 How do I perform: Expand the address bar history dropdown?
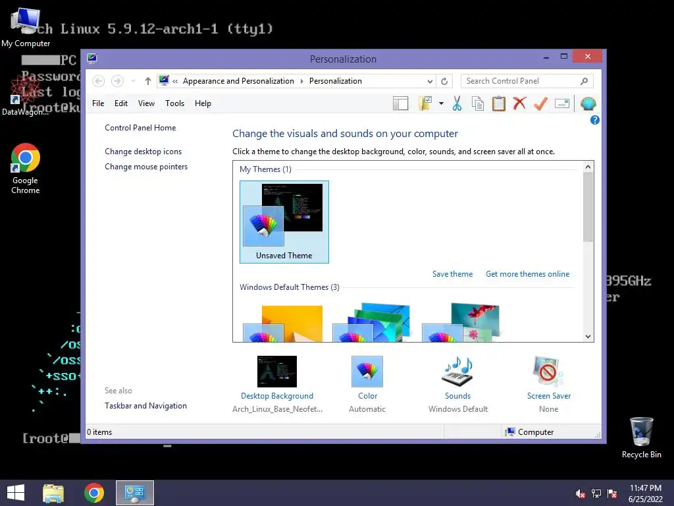430,81
